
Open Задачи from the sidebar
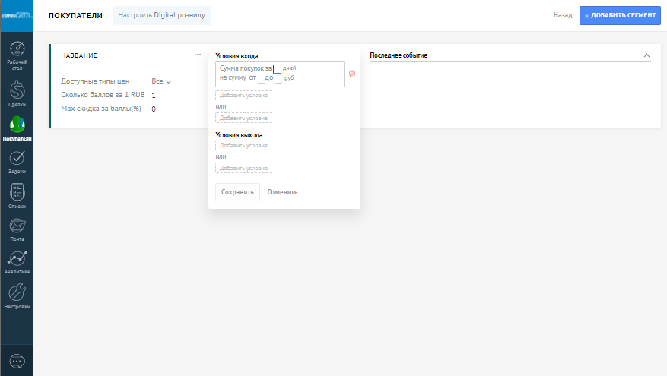pos(16,161)
